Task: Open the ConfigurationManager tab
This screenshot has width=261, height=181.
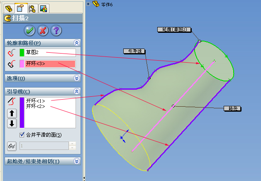Action: 32,8
